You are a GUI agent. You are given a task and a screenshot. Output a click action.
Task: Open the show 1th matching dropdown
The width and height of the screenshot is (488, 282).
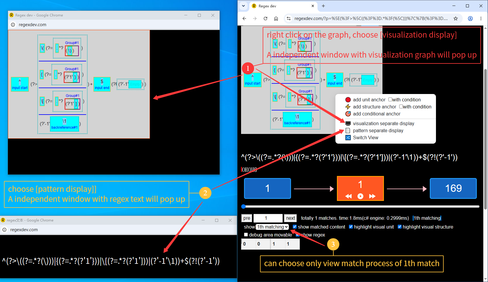point(272,227)
